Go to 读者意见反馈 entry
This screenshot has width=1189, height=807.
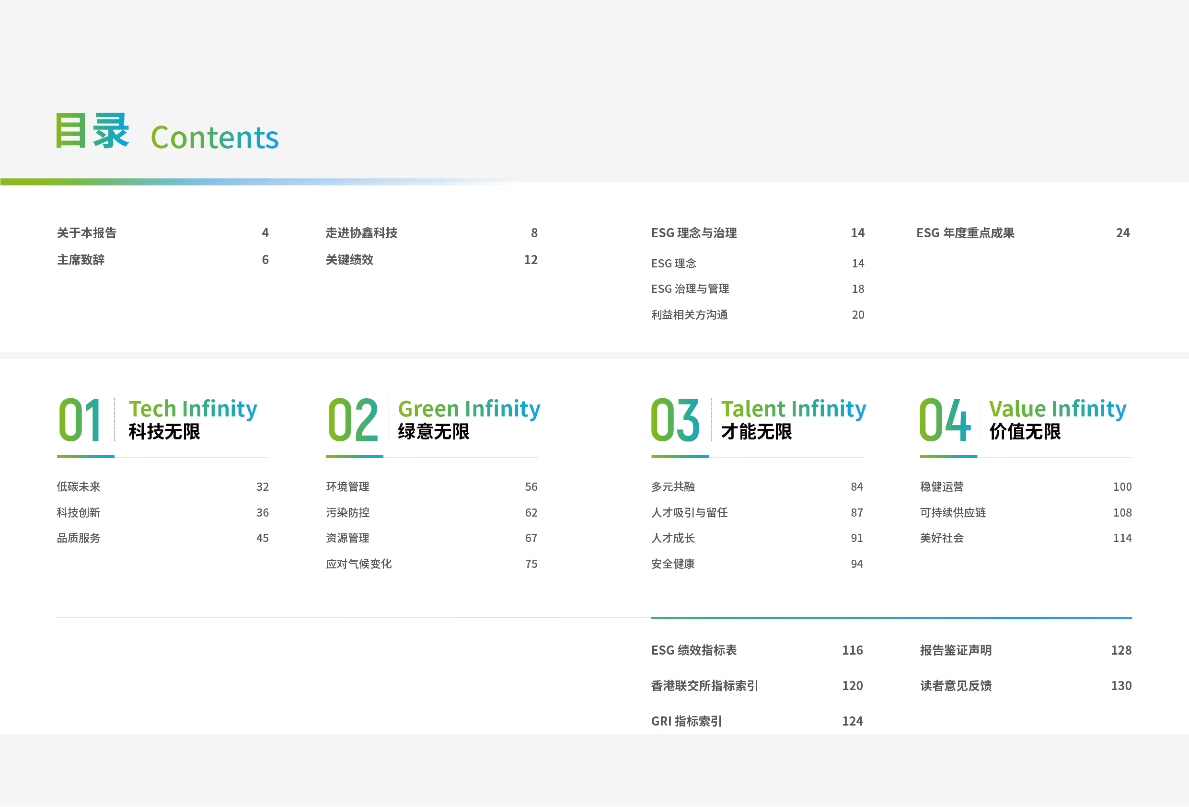click(956, 686)
